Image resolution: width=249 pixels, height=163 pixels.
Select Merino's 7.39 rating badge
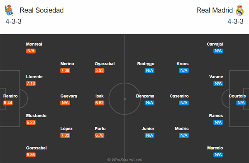[65, 70]
